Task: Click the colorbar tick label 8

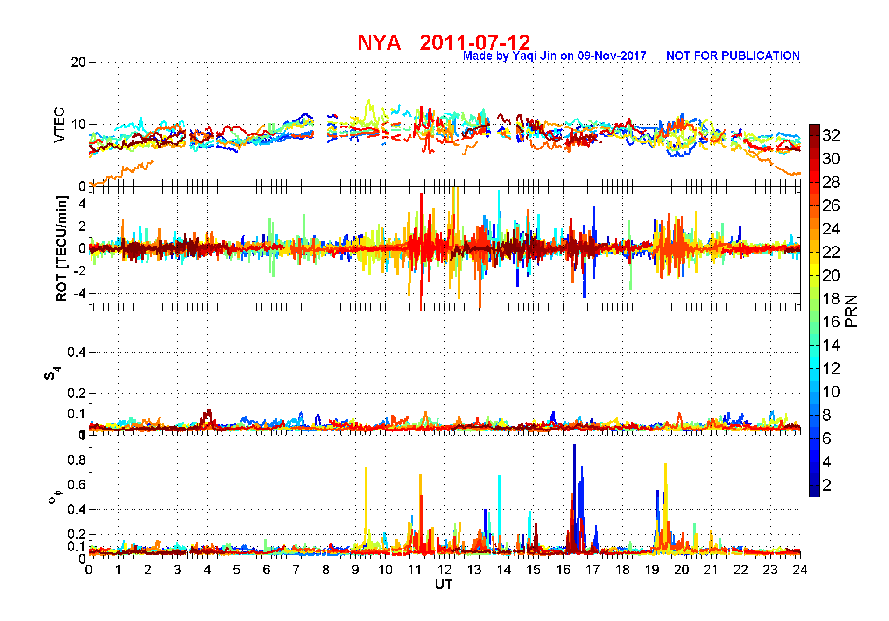Action: coord(826,415)
